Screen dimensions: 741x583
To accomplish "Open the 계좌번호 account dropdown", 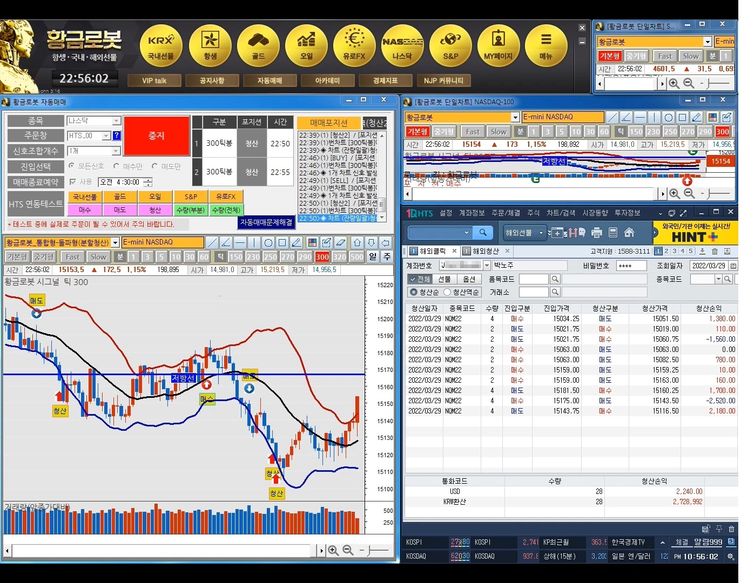I will (x=487, y=266).
